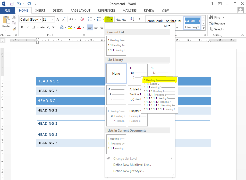
Task: Open the Sort dialog via the Sort icon
Action: click(x=132, y=19)
